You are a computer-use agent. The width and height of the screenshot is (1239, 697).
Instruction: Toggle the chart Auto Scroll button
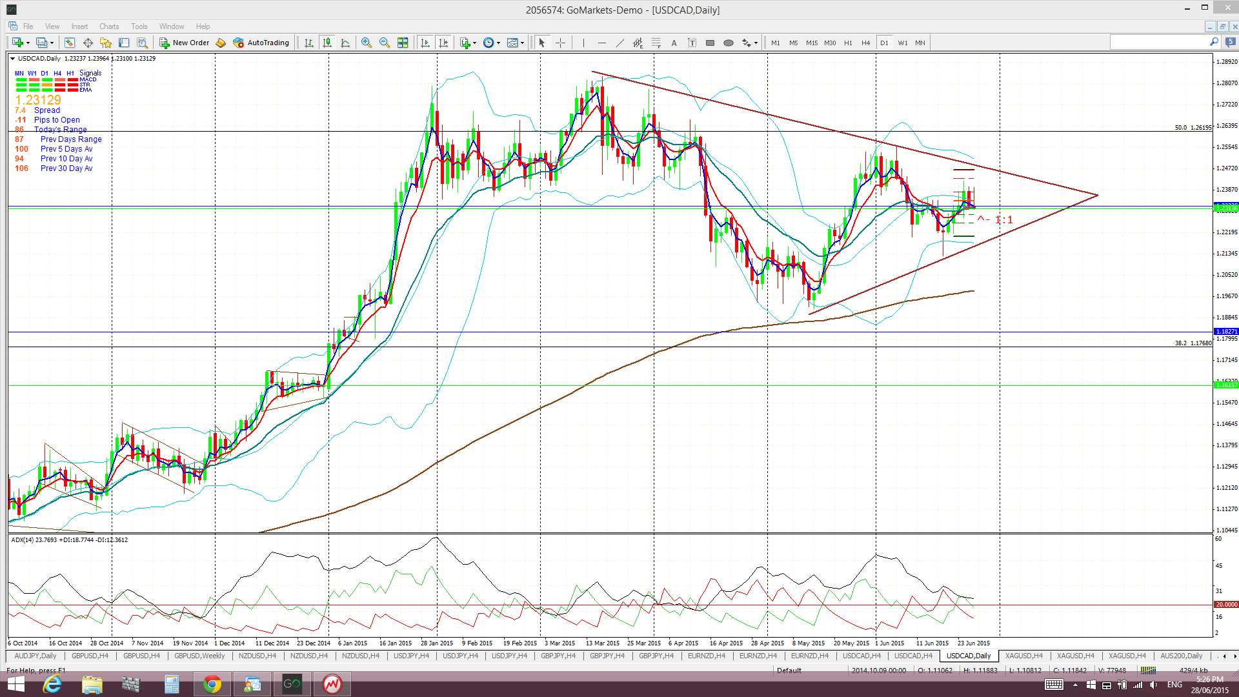coord(425,43)
